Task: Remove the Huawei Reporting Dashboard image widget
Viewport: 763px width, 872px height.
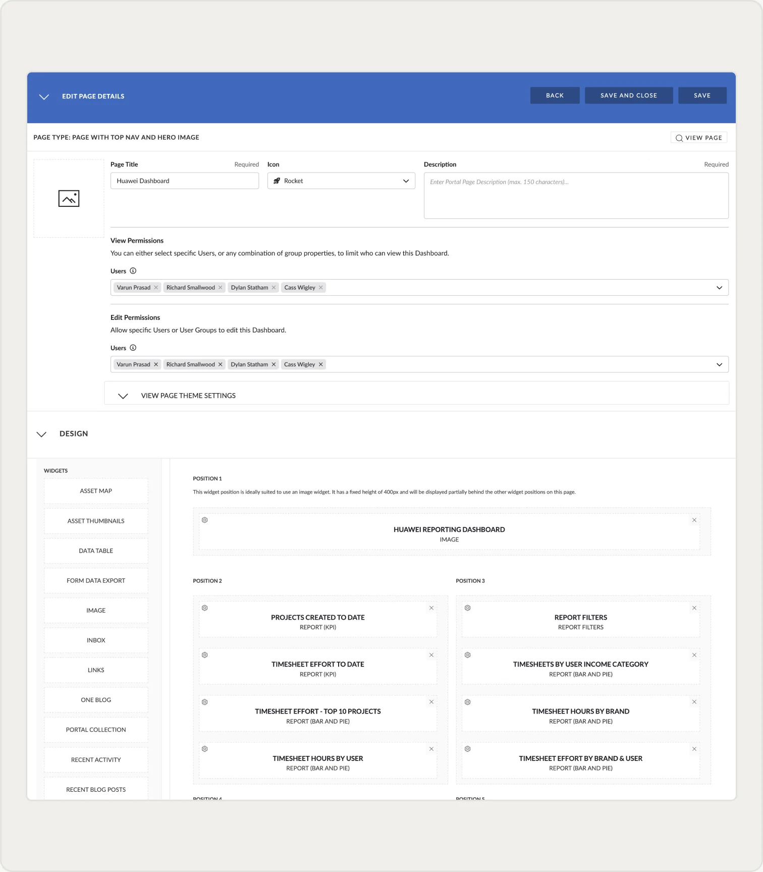Action: [694, 520]
